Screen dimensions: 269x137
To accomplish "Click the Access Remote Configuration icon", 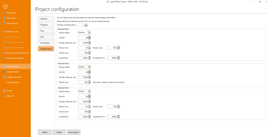I will click(x=4, y=53).
